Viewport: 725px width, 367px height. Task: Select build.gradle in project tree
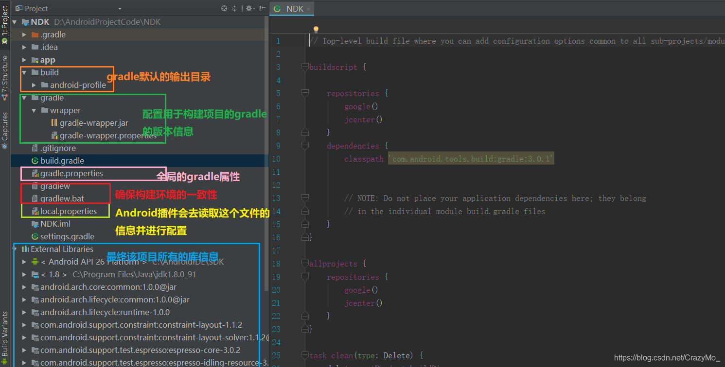pyautogui.click(x=57, y=161)
